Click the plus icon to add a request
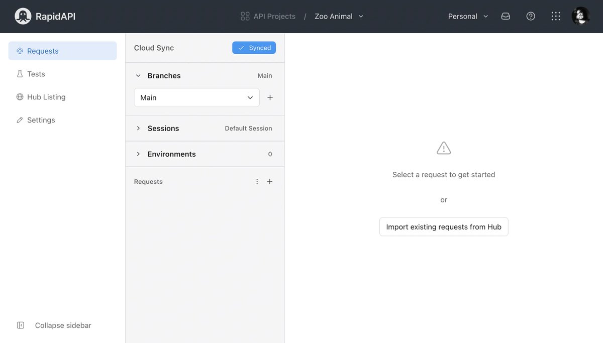Image resolution: width=603 pixels, height=343 pixels. [269, 181]
